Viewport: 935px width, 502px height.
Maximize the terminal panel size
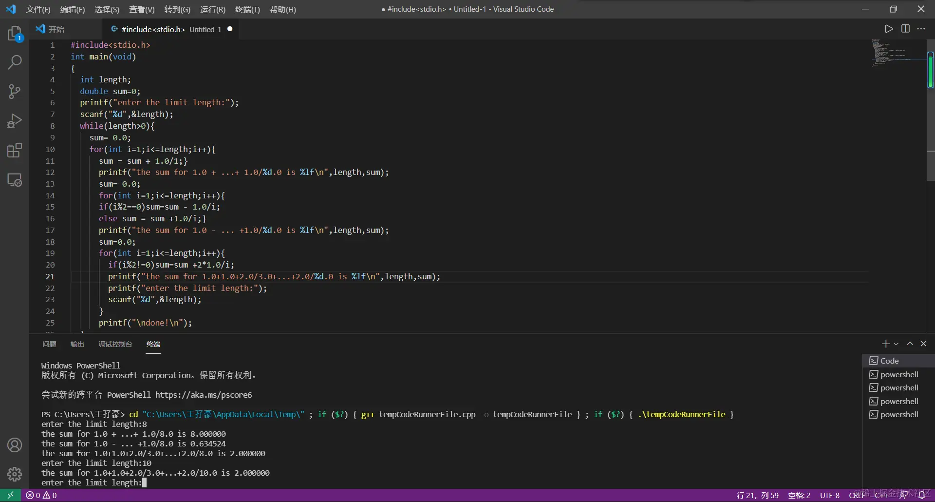coord(910,344)
